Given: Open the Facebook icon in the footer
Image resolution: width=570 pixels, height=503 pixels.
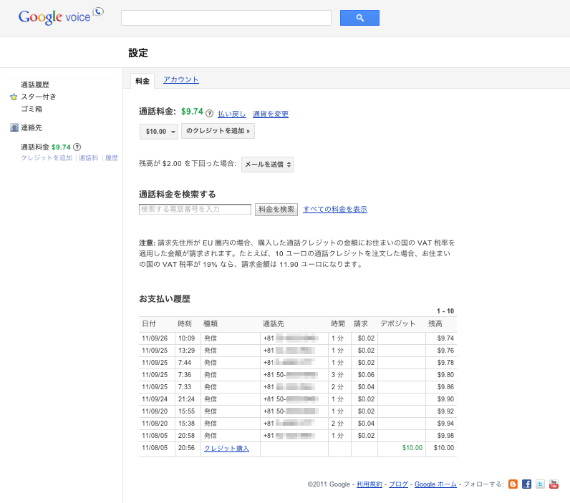Looking at the screenshot, I should click(526, 484).
